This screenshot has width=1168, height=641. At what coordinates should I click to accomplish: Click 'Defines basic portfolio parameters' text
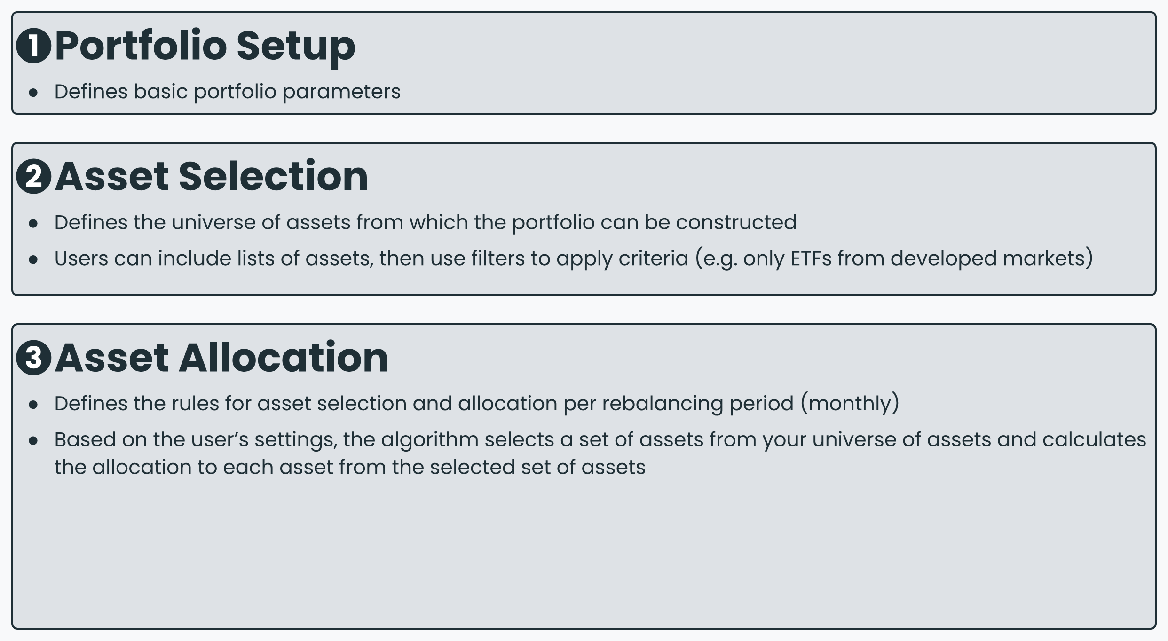(x=228, y=92)
